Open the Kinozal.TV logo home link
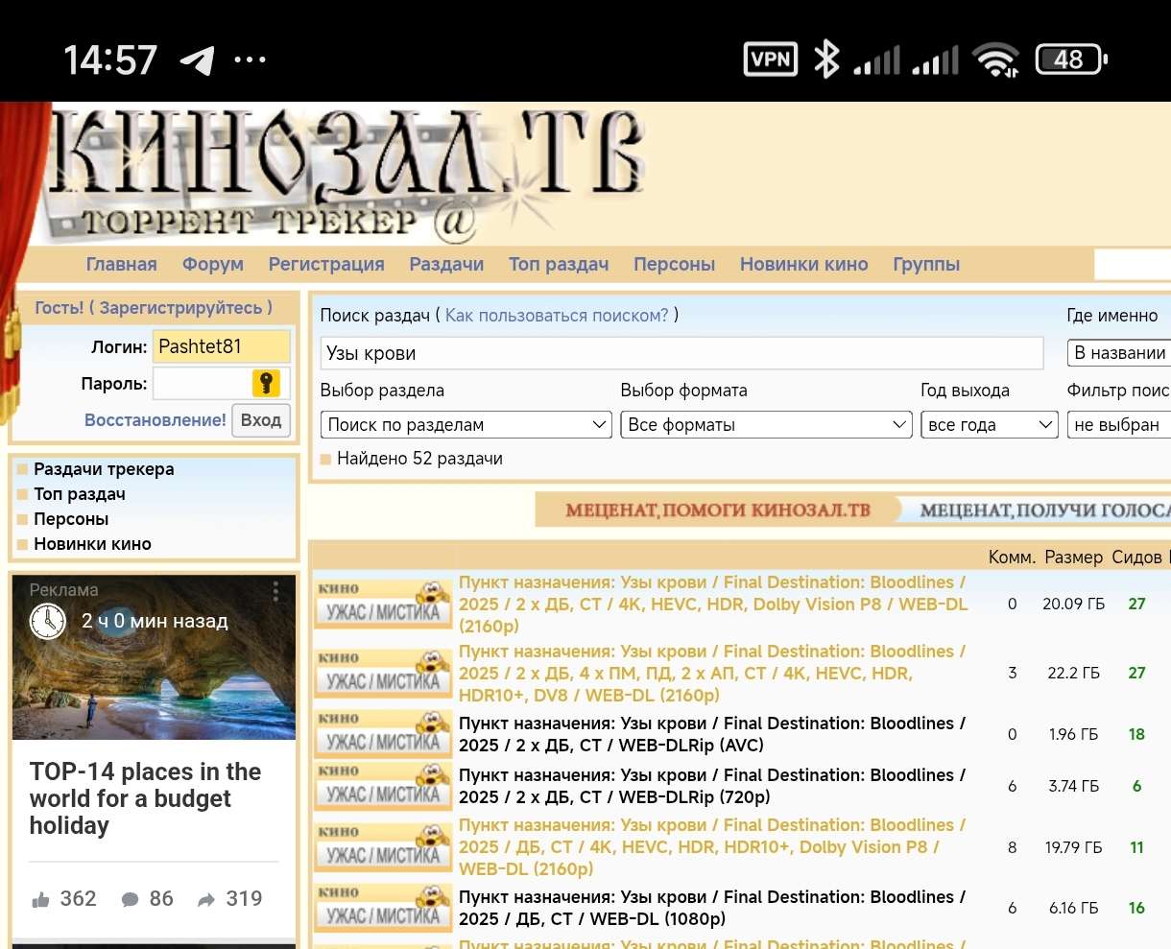Screen dimensions: 1171x949 pos(346,173)
